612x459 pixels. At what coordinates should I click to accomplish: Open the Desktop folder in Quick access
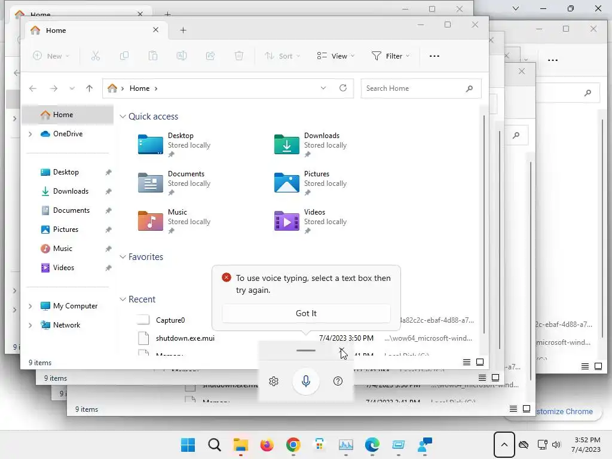point(174,145)
